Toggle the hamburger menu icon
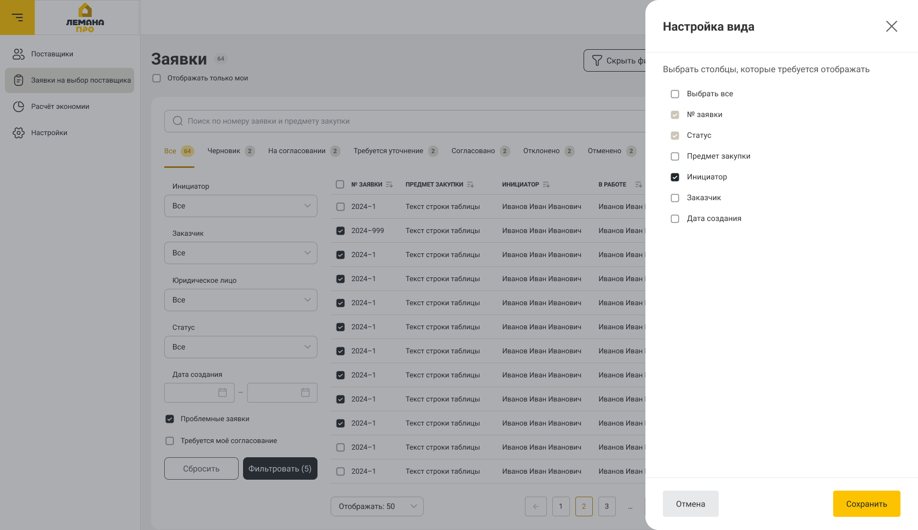Screen dimensions: 918x530 [x=18, y=18]
